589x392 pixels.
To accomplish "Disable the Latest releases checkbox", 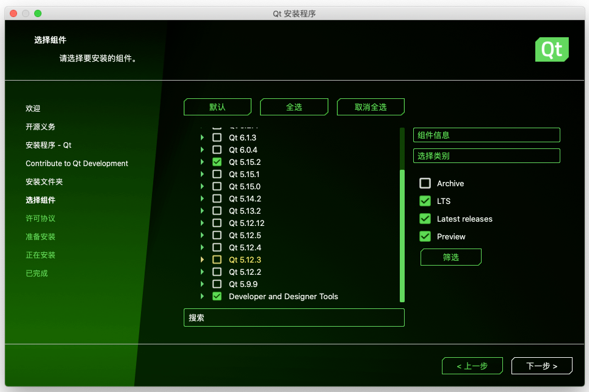I will pyautogui.click(x=425, y=219).
